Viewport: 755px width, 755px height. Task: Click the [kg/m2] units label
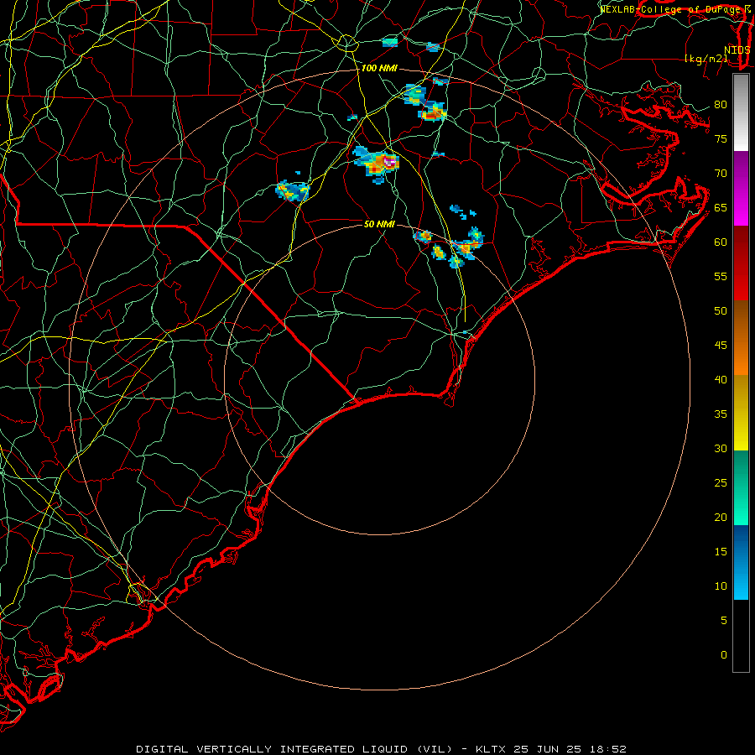(x=706, y=59)
